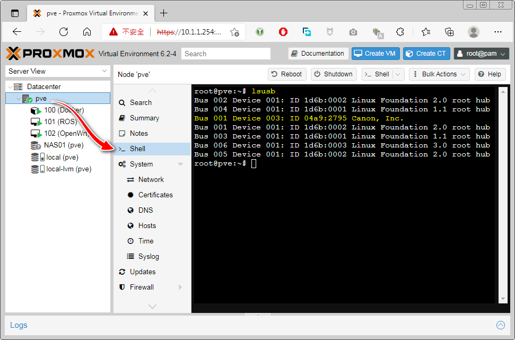This screenshot has width=515, height=340.
Task: Click the Reboot button
Action: [x=286, y=74]
